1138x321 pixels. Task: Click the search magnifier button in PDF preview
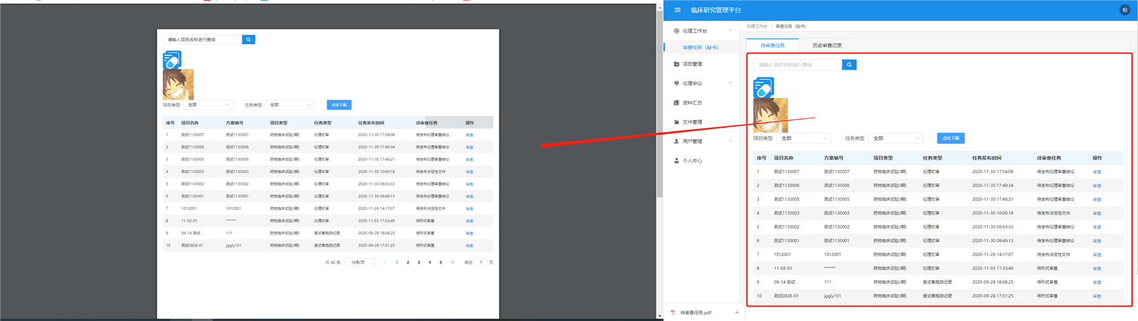(x=249, y=39)
